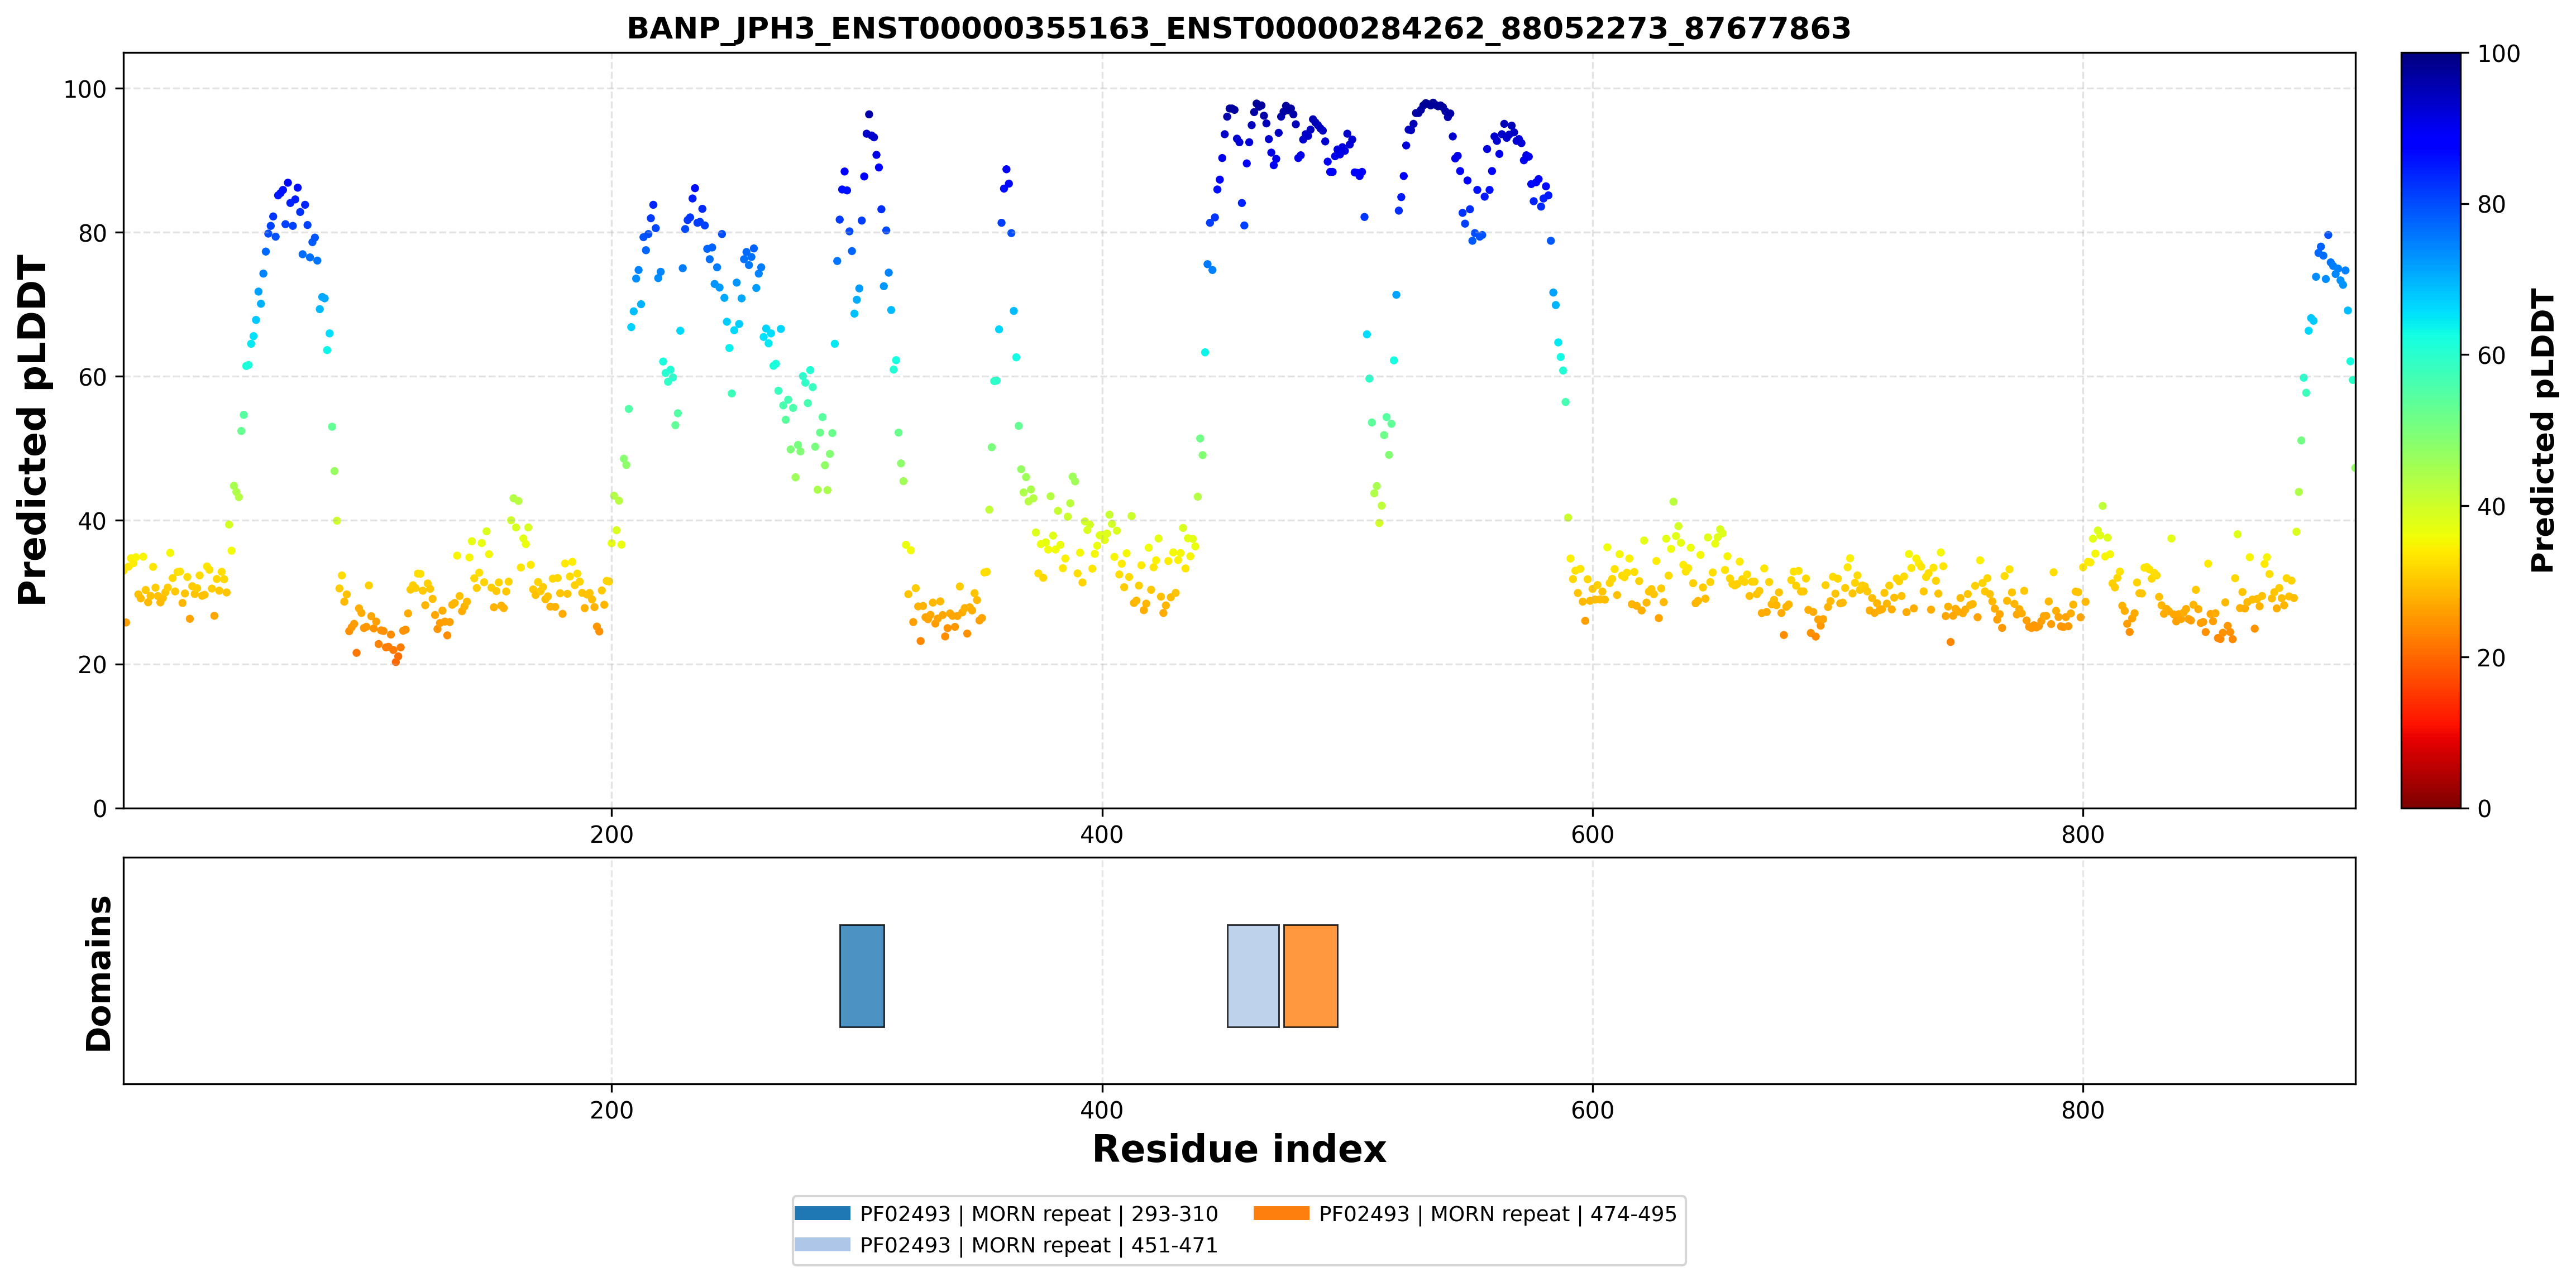2576x1282 pixels.
Task: Click the 60 y-tick label on the scatter plot
Action: click(92, 377)
